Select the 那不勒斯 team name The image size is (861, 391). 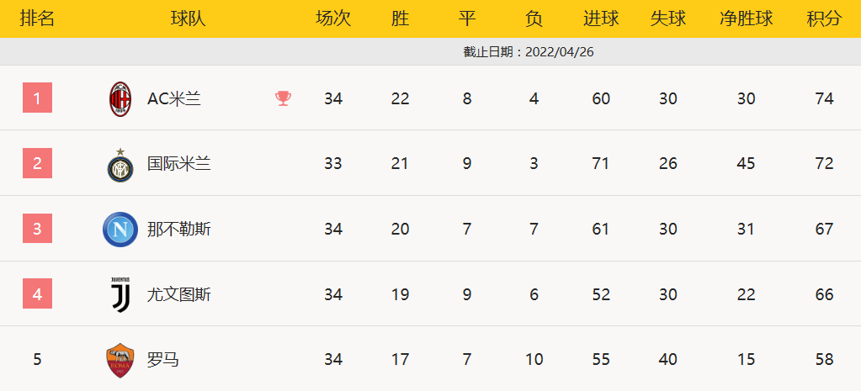[x=179, y=230]
